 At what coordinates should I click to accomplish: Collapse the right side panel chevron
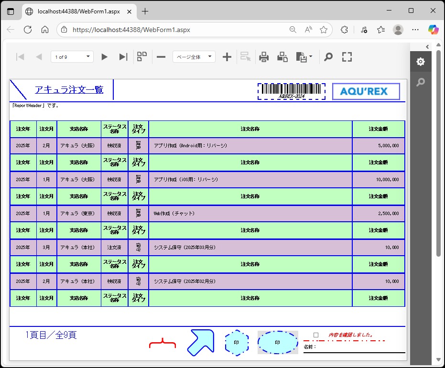(427, 46)
